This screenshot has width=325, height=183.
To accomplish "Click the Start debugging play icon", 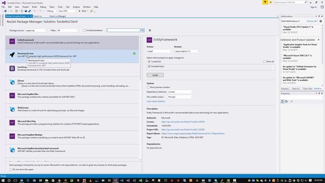I will [x=80, y=11].
